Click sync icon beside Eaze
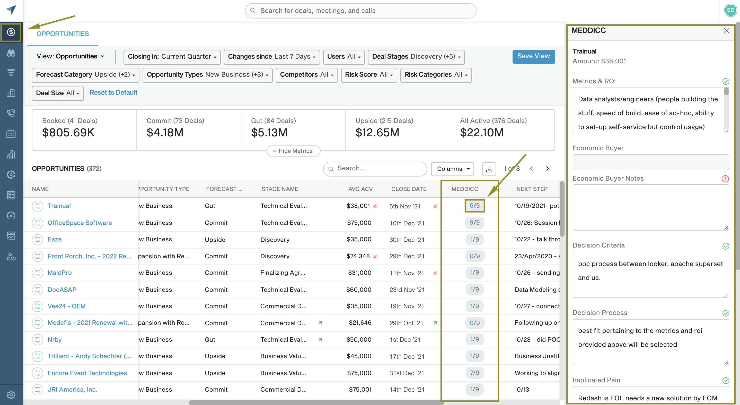740x405 pixels. (37, 239)
